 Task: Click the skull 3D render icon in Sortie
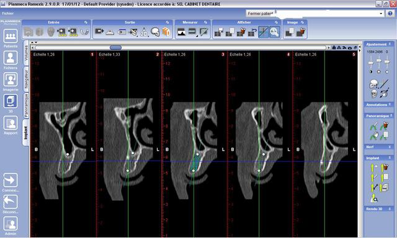(x=155, y=32)
